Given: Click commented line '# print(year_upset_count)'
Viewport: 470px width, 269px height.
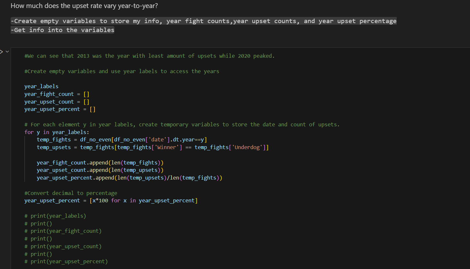Looking at the screenshot, I should pyautogui.click(x=63, y=247).
